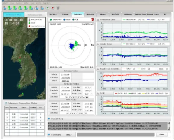The image size is (174, 140).
Task: Click the green station marker on Jeju island
Action: pyautogui.click(x=23, y=94)
